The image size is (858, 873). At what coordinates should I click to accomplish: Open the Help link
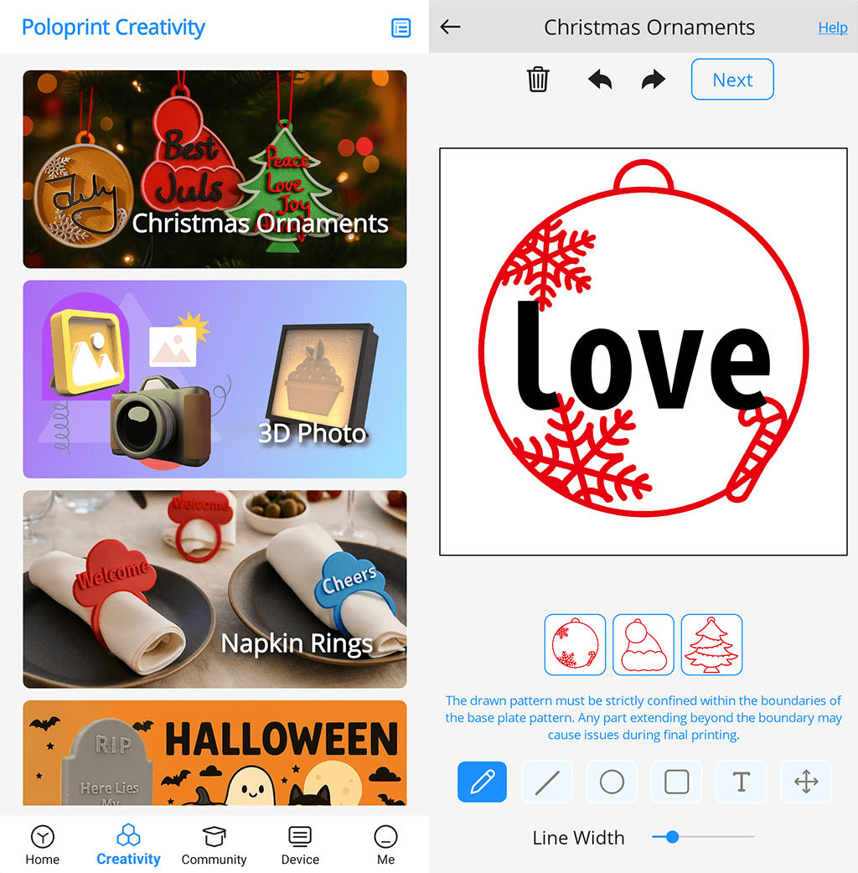tap(832, 28)
